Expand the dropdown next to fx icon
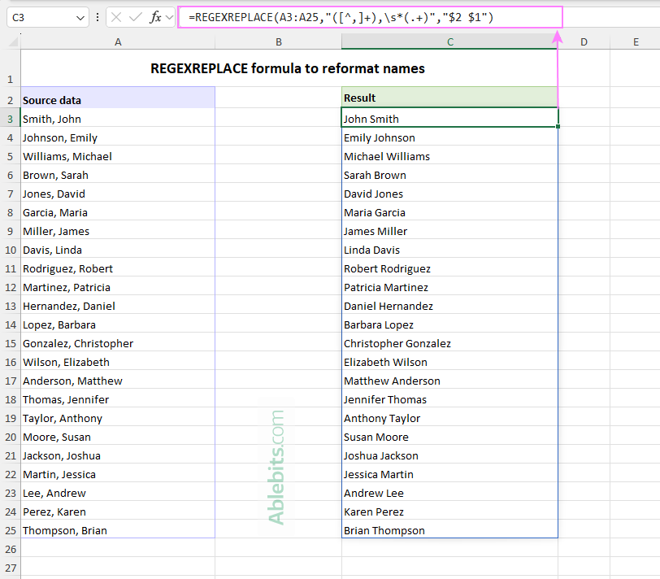The height and width of the screenshot is (579, 660). tap(170, 17)
